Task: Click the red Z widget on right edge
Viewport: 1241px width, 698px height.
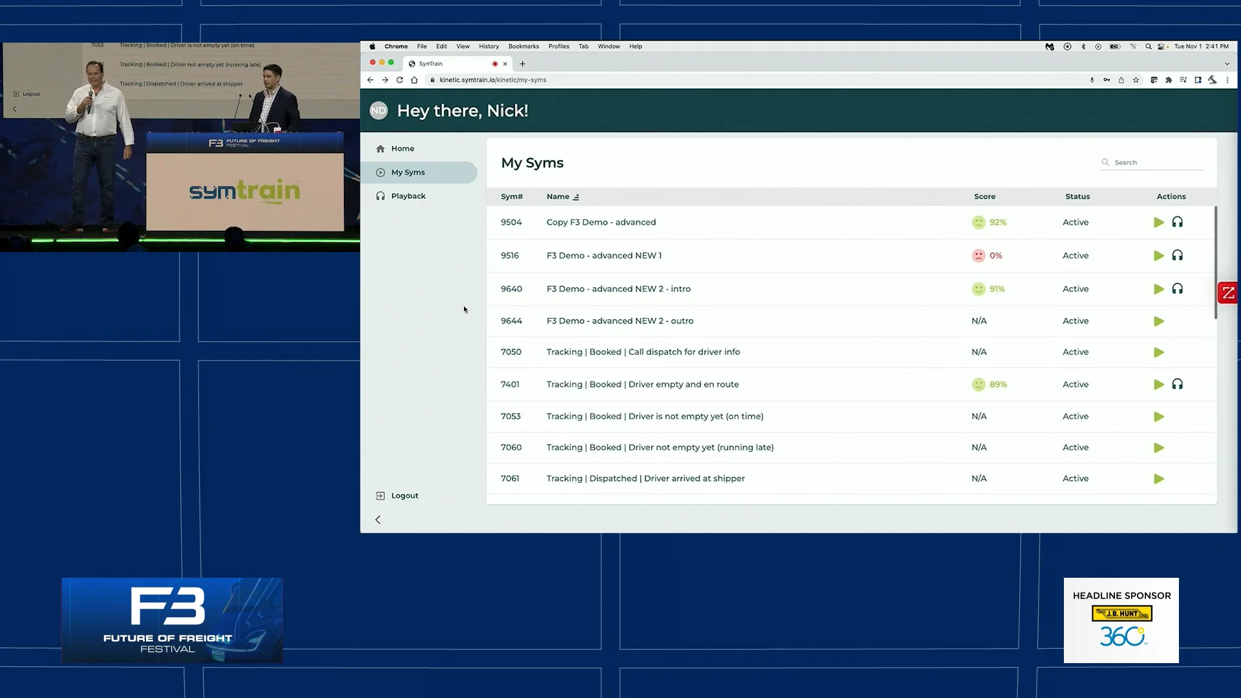Action: 1227,293
